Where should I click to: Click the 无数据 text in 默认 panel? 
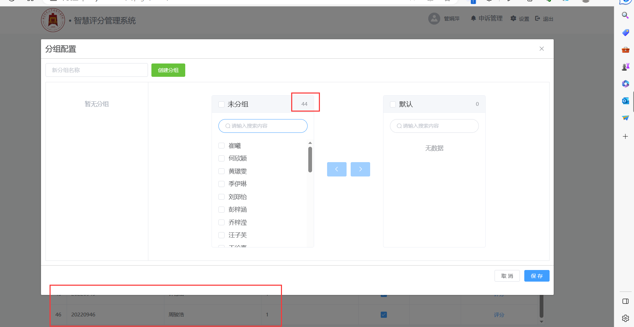(x=434, y=148)
